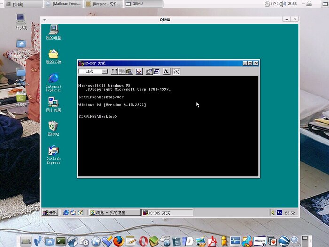329x247 pixels.
Task: Click the MS-DOS 方式 taskbar button
Action: (x=167, y=213)
